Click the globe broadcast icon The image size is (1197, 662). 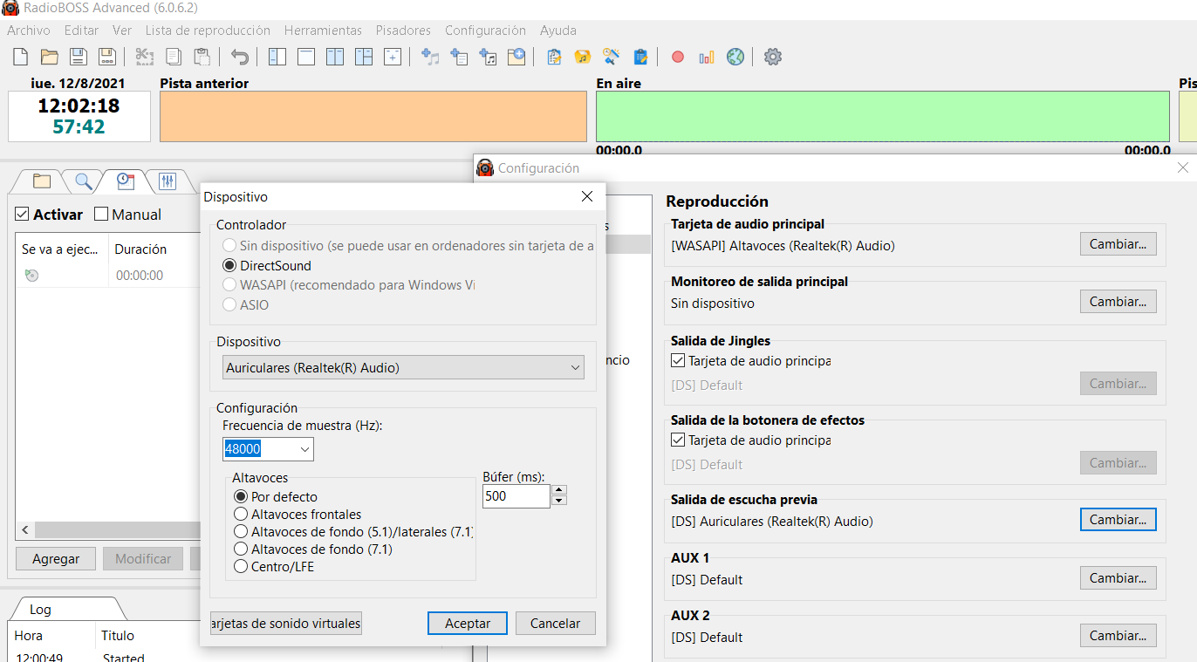[735, 57]
